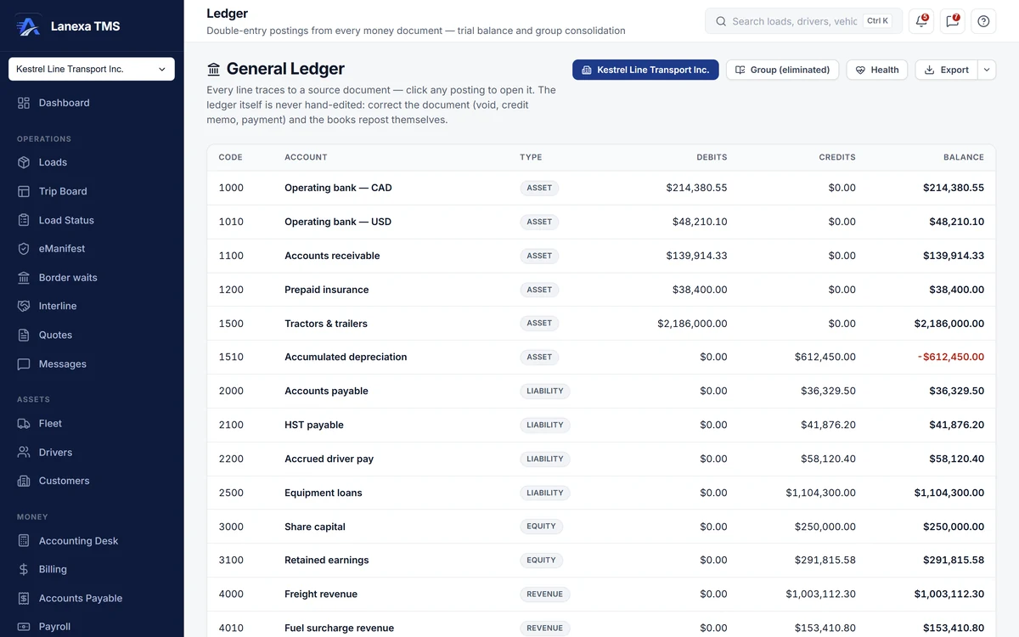Click the Billing dollar icon

pos(24,569)
